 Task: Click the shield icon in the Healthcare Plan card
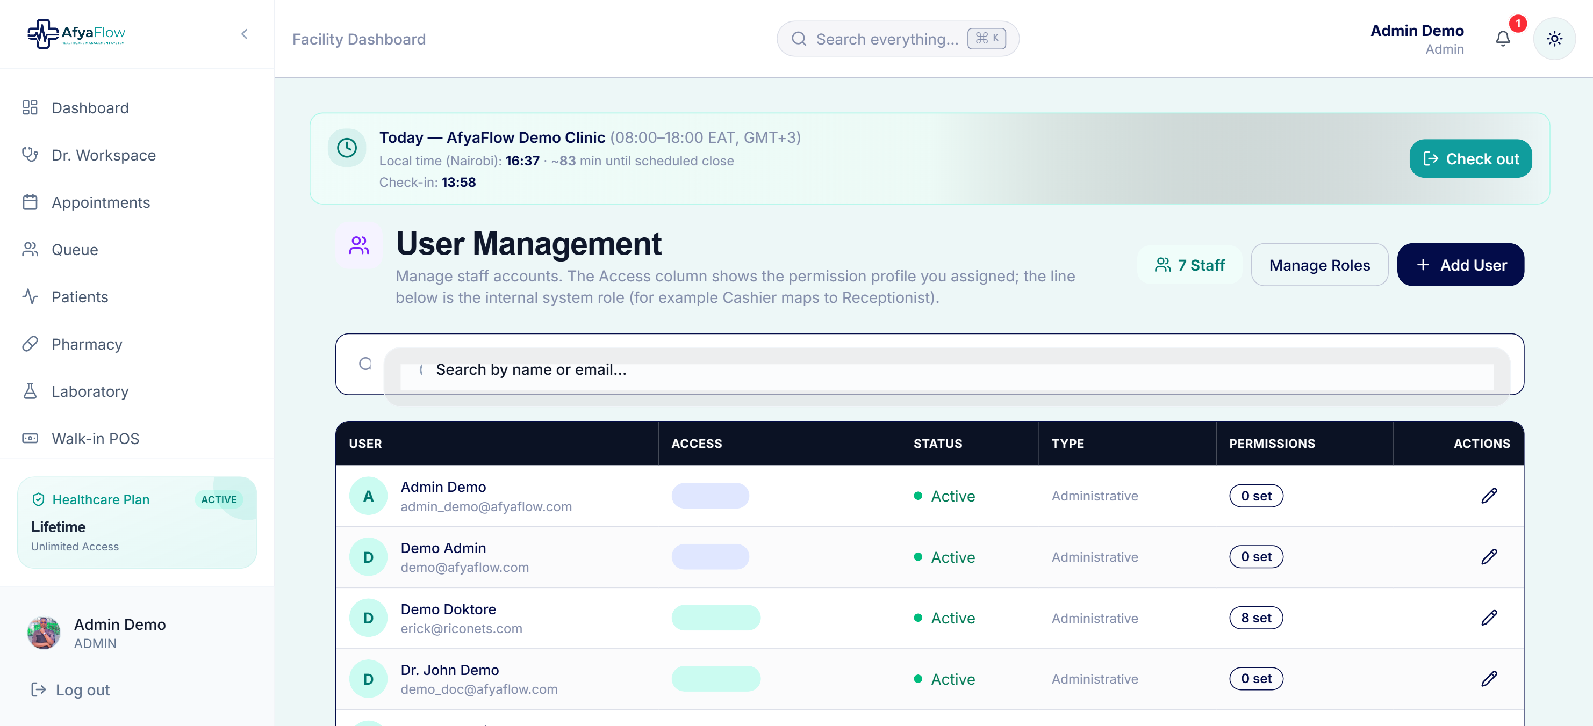point(38,500)
